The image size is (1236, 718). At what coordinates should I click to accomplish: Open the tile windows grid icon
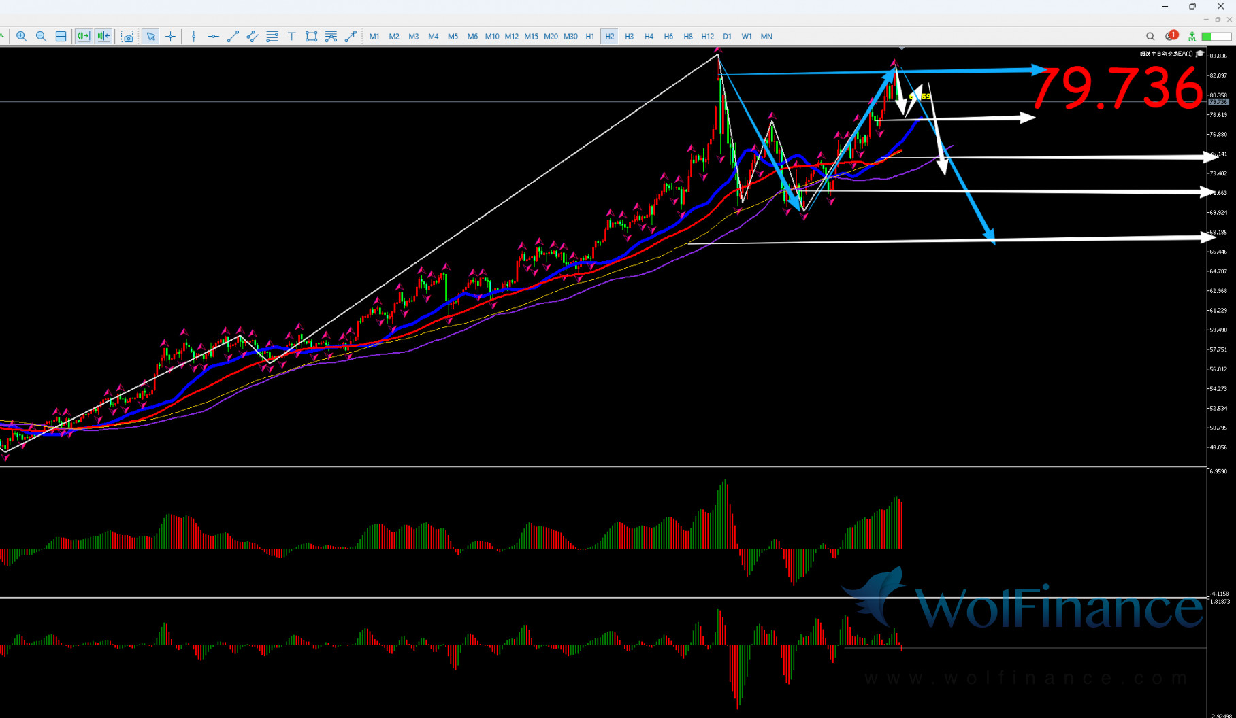coord(61,37)
